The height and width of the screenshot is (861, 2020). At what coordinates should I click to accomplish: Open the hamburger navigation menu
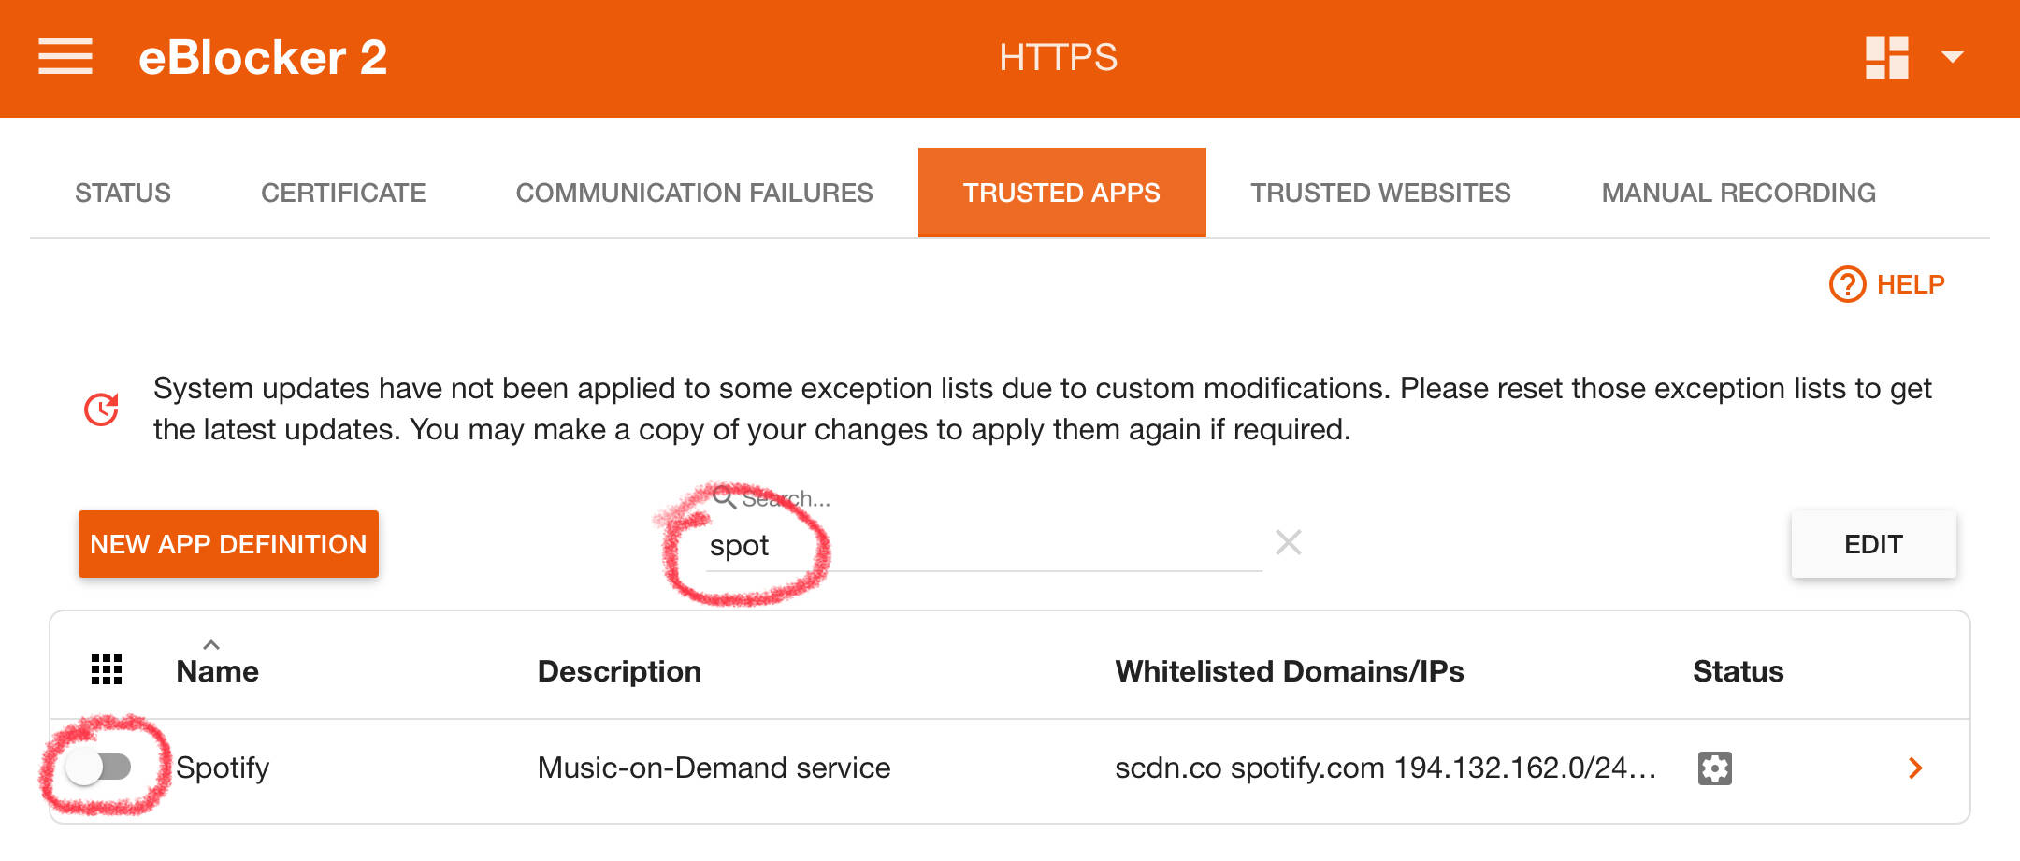(65, 57)
